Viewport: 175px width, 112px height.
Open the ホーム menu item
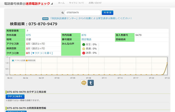(x=61, y=3)
